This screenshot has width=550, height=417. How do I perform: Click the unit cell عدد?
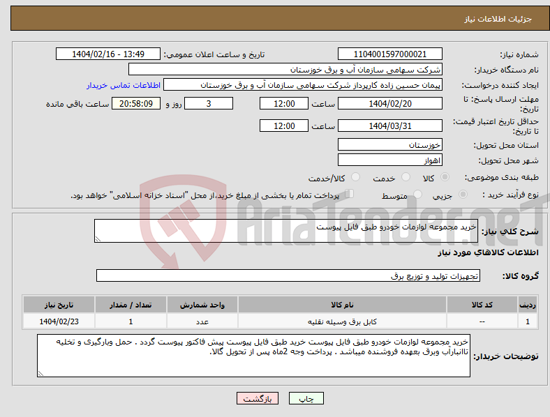coord(202,321)
